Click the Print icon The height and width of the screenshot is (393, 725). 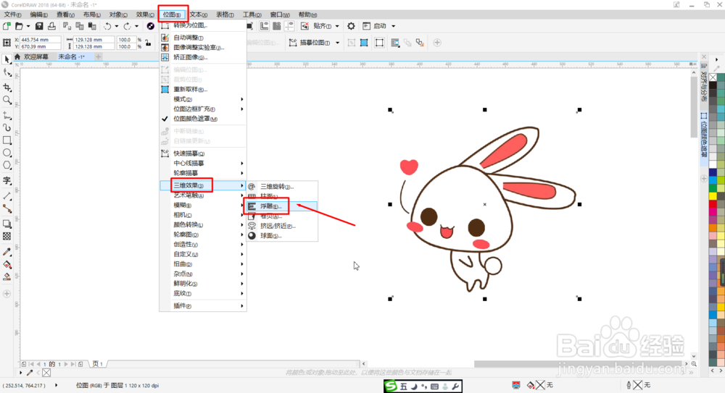(x=51, y=26)
